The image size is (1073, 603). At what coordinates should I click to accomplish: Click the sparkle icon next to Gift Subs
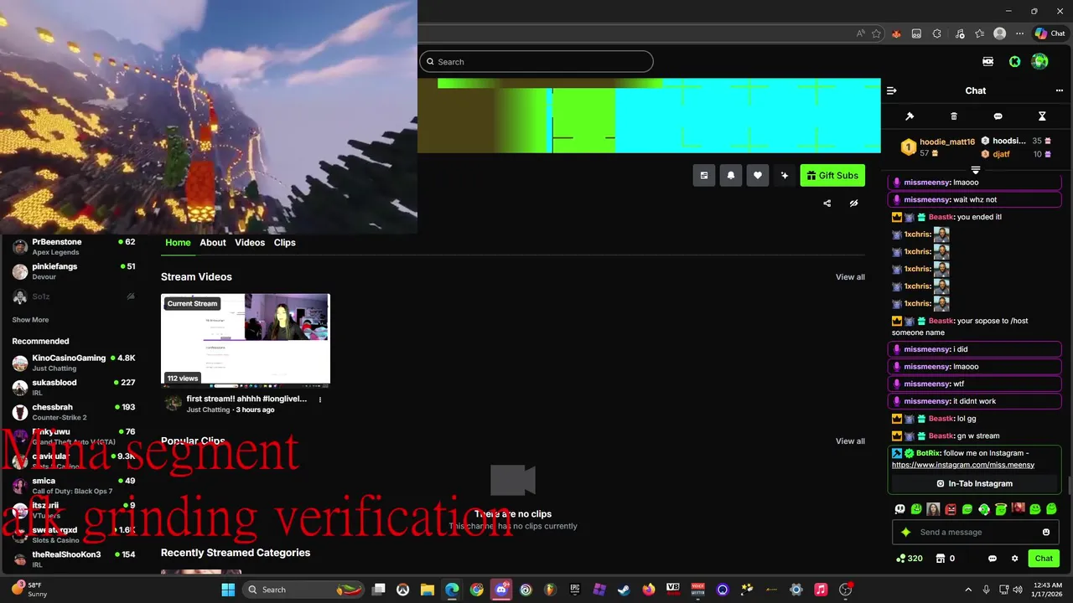pyautogui.click(x=785, y=175)
